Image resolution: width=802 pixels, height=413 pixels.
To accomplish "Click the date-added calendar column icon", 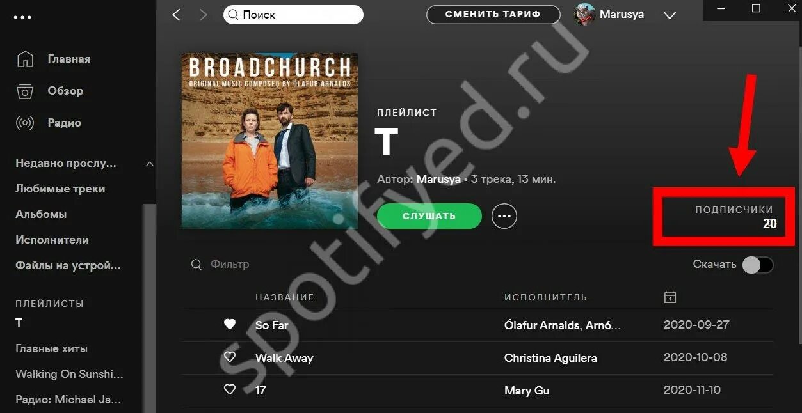I will tap(670, 297).
